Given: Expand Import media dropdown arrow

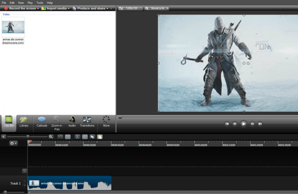Looking at the screenshot, I should click(x=68, y=9).
